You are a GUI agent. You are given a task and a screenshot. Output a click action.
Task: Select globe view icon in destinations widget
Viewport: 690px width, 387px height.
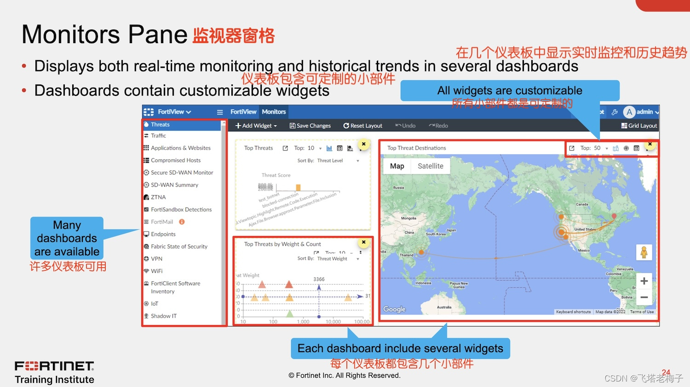pos(626,148)
